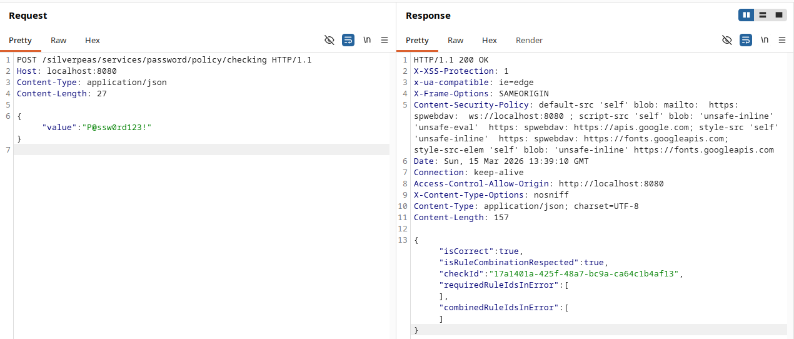Click Host header value localhost:8080
This screenshot has width=794, height=339.
tap(82, 71)
